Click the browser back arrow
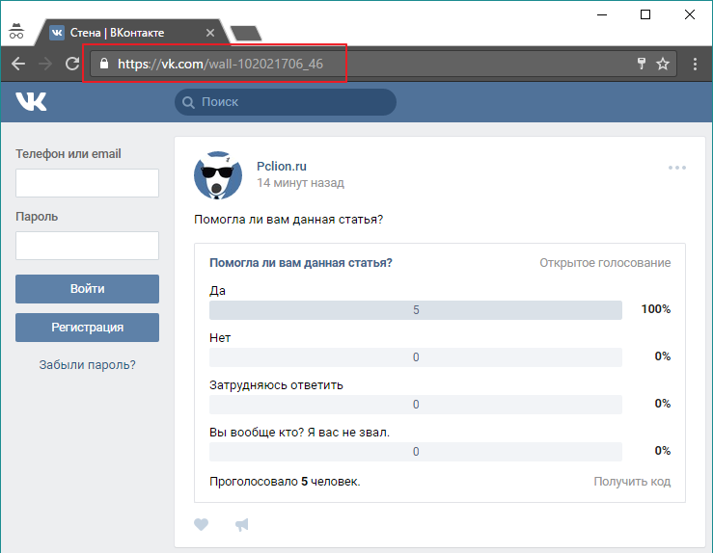Image resolution: width=713 pixels, height=553 pixels. 18,64
